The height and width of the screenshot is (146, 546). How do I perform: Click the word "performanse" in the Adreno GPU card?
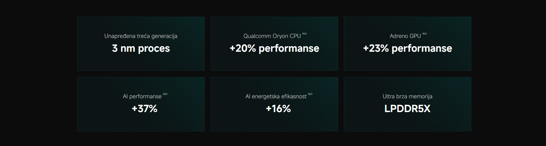pyautogui.click(x=422, y=49)
